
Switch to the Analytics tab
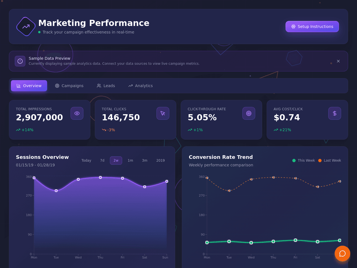[x=141, y=86]
